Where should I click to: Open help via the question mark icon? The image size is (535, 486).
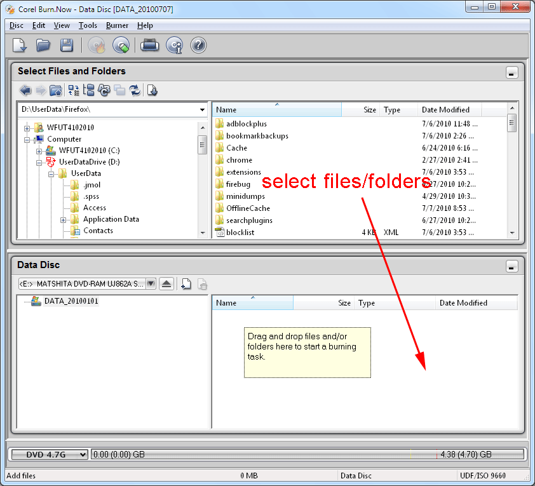coord(198,45)
